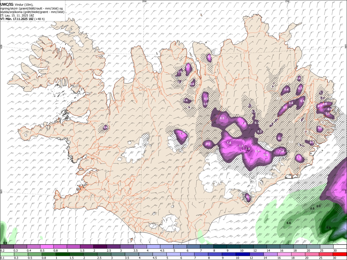Click the 20W longitude label
The width and height of the screenshot is (347, 260).
(x=144, y=1)
